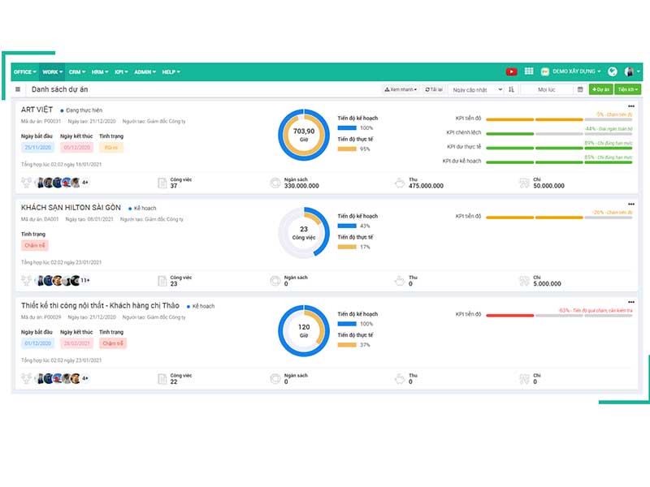Expand the Ngày cập nhật sort dropdown

tap(476, 89)
